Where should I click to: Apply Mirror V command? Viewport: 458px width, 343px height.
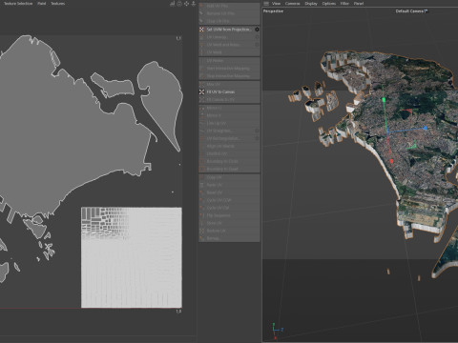[229, 115]
